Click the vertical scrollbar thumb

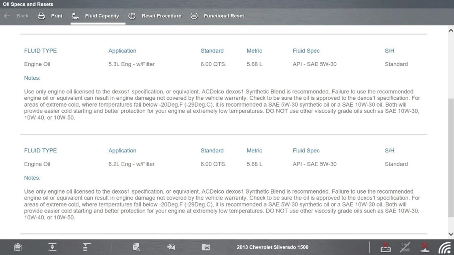pos(451,158)
